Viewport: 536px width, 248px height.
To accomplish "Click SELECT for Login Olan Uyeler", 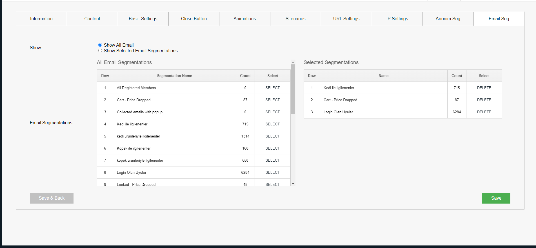I will click(273, 172).
